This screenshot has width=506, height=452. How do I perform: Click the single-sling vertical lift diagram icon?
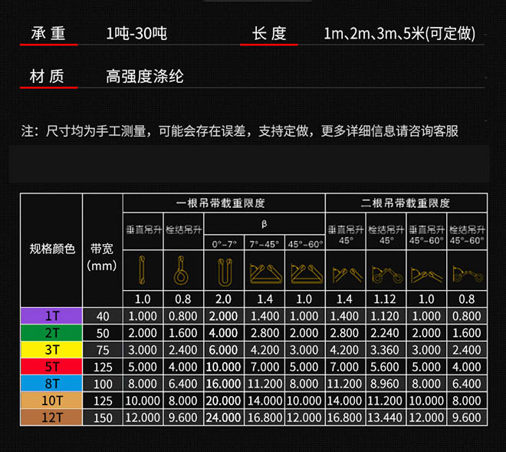point(143,270)
